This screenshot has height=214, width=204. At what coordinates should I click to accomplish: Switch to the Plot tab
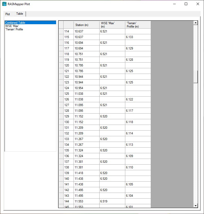click(x=8, y=14)
